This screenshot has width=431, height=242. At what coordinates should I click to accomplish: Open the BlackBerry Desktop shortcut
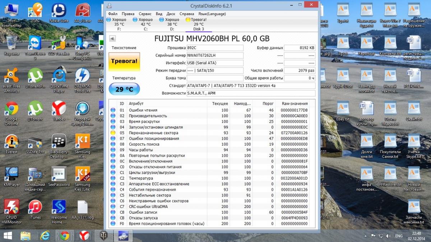pyautogui.click(x=59, y=147)
